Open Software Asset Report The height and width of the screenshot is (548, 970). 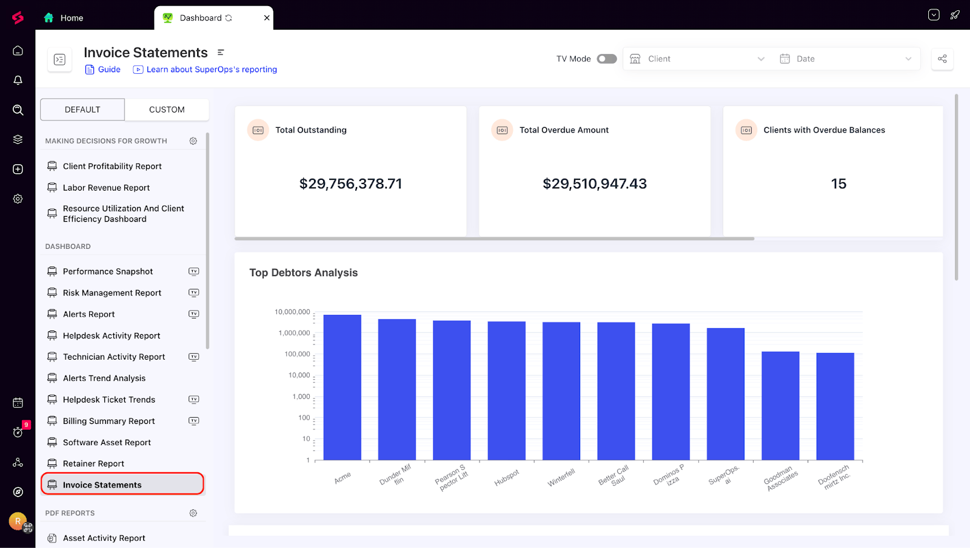coord(107,443)
